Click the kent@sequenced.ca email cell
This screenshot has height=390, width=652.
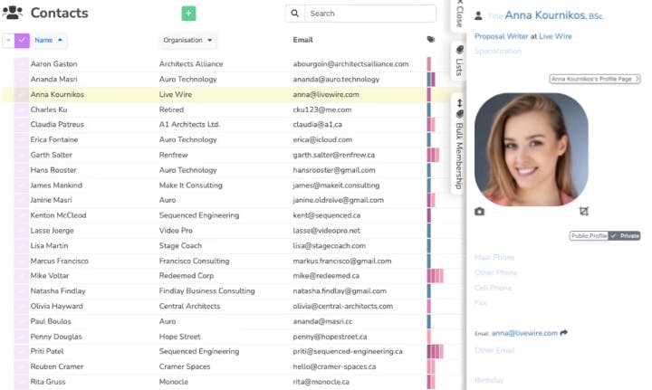(x=327, y=215)
